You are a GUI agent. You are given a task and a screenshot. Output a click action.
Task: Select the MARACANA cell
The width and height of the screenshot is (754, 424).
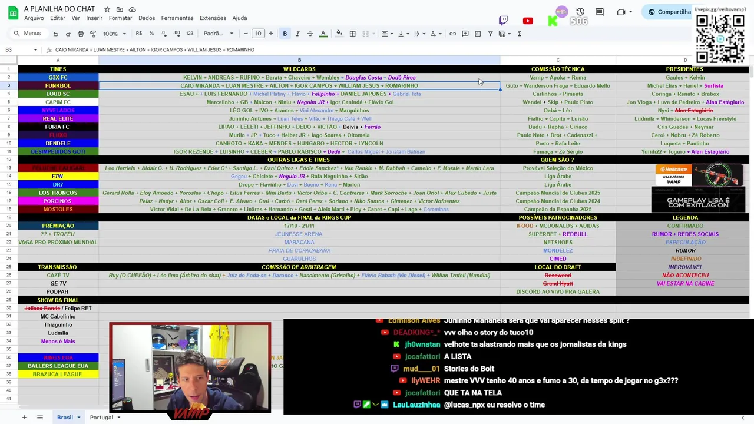click(299, 243)
